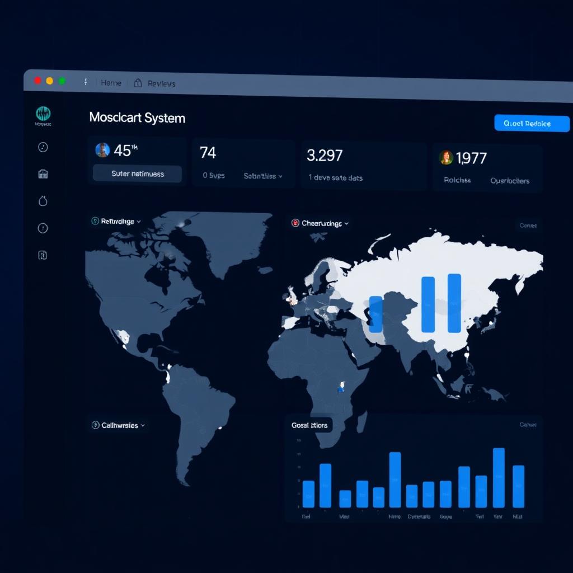Open the Sabntilies dropdown in 74 card
This screenshot has width=573, height=573.
pos(262,176)
